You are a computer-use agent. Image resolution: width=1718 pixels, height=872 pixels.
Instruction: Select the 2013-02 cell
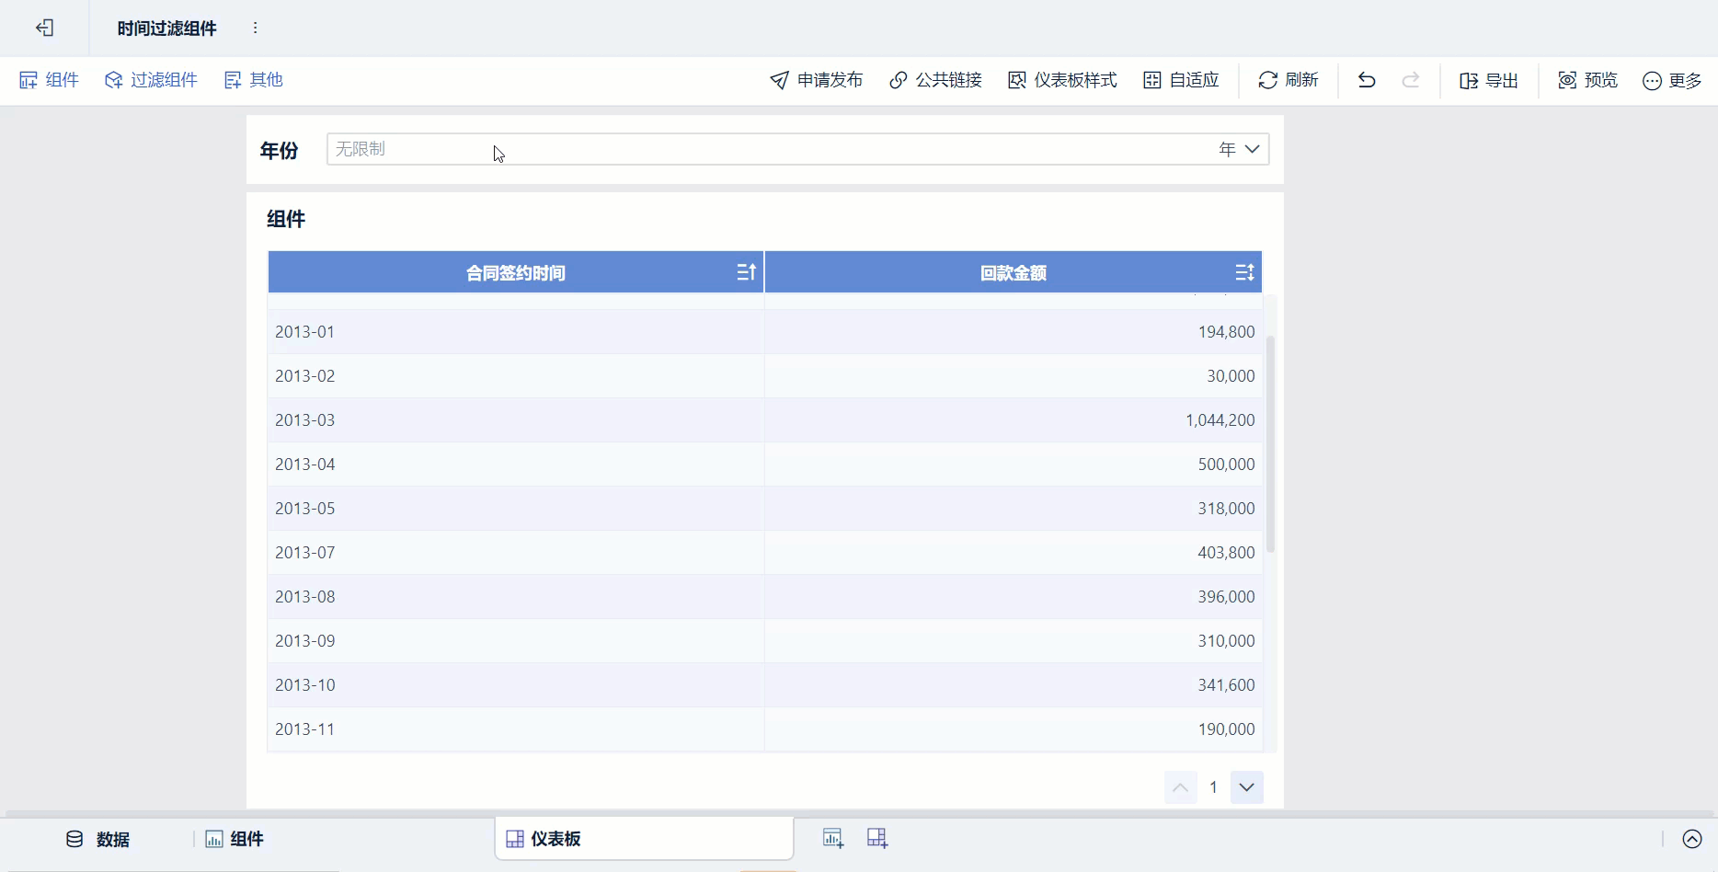(516, 376)
